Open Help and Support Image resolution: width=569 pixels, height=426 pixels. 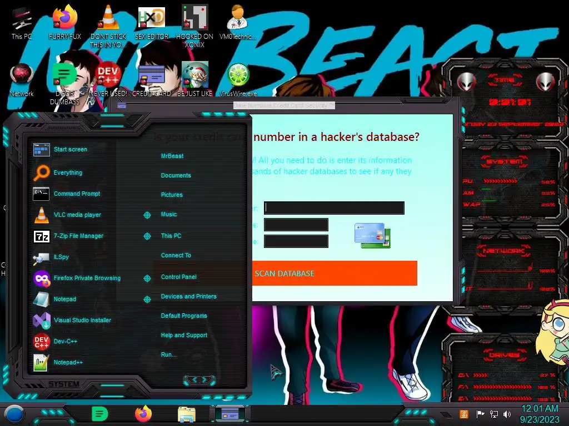pos(184,336)
